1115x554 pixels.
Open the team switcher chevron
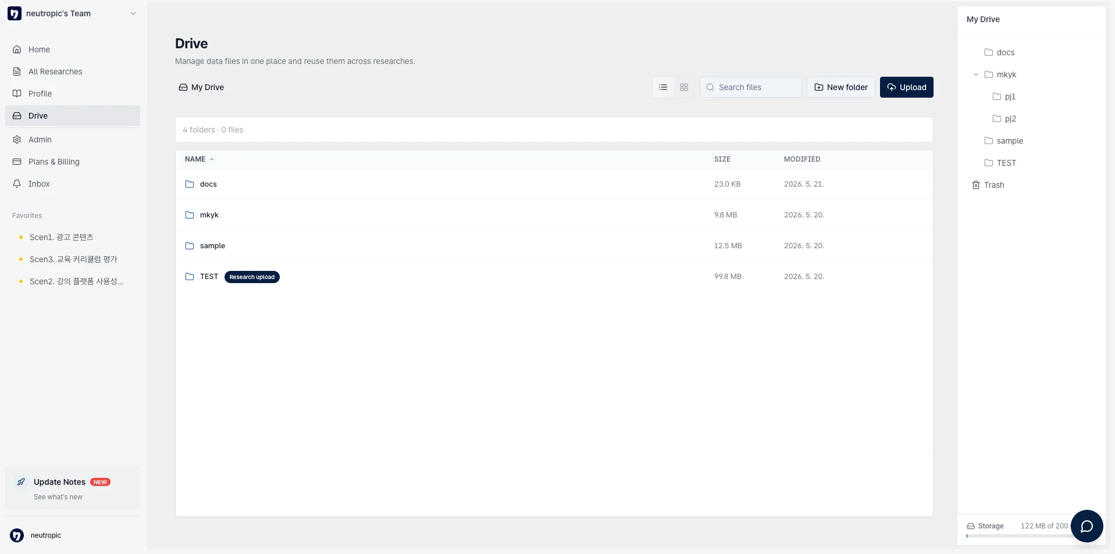click(133, 13)
